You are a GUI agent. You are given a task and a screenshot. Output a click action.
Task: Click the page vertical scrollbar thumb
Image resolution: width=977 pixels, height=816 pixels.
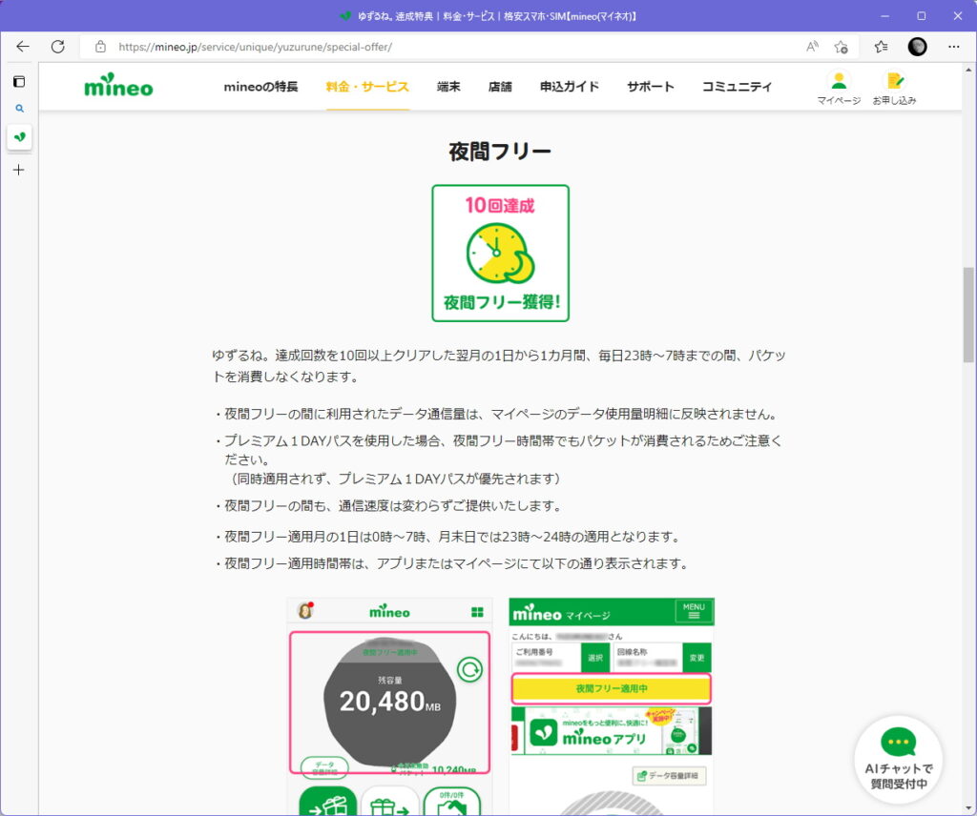[x=968, y=315]
